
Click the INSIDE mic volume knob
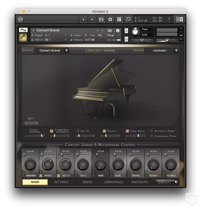[x=48, y=164]
